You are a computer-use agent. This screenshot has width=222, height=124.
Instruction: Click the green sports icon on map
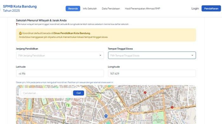pos(68,105)
